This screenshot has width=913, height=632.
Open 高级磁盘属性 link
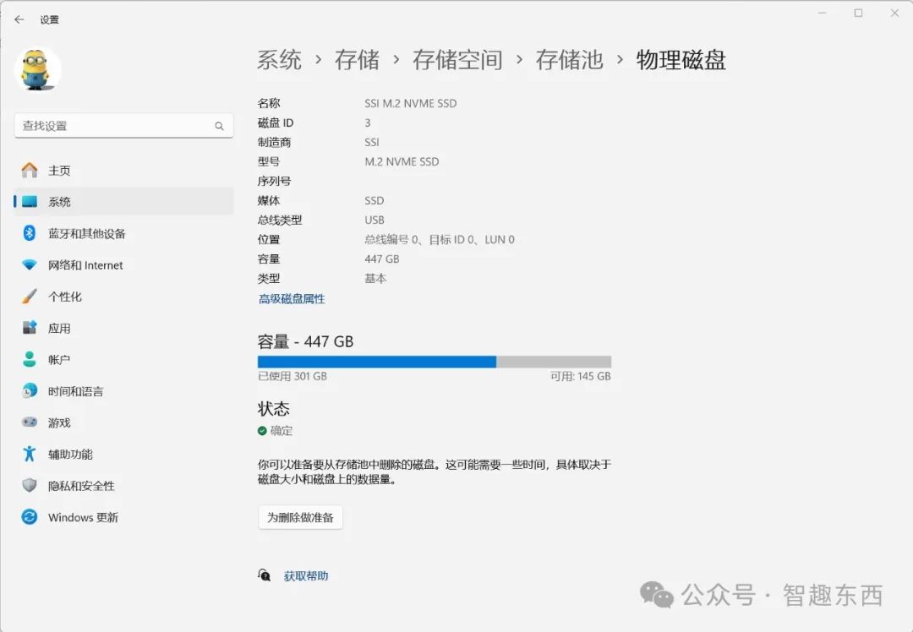[292, 298]
